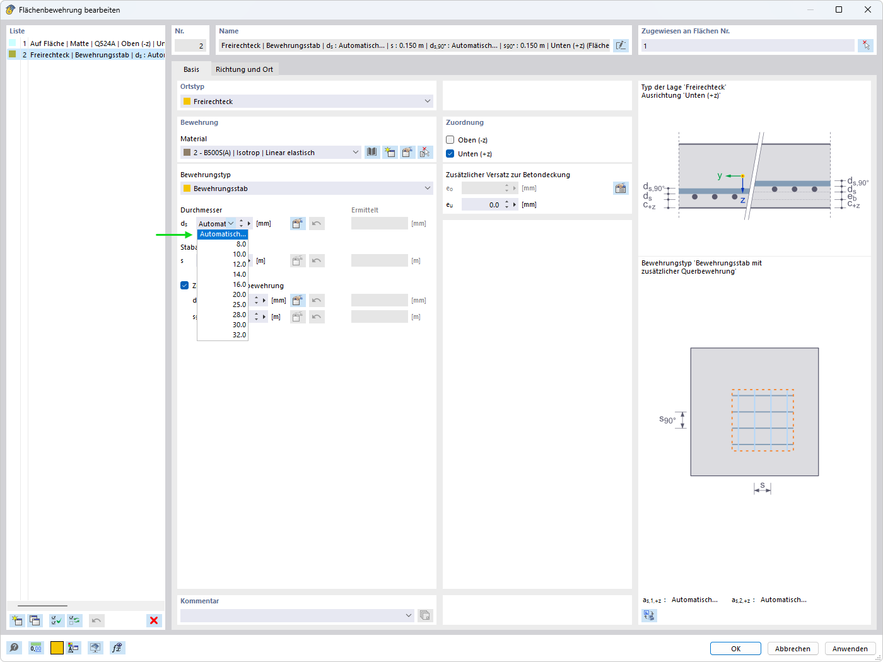883x662 pixels.
Task: Click the yellow color swatch in bottom toolbar
Action: 57,647
